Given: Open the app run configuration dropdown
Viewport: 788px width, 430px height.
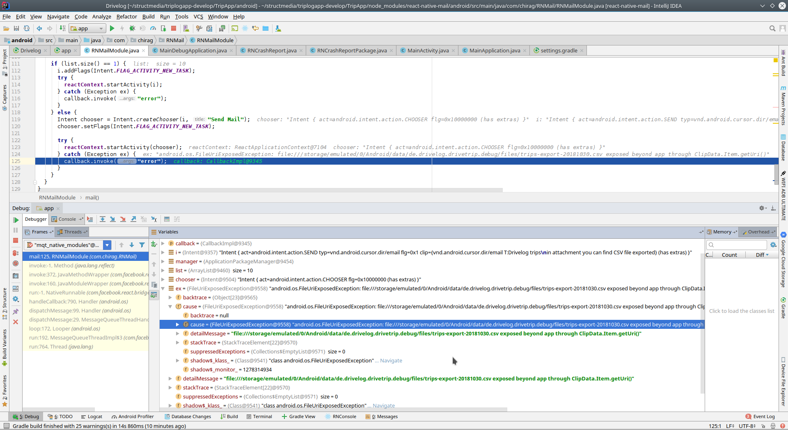Looking at the screenshot, I should [87, 28].
